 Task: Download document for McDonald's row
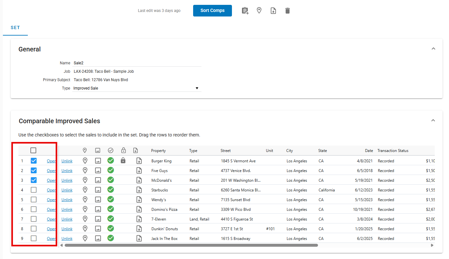[139, 180]
